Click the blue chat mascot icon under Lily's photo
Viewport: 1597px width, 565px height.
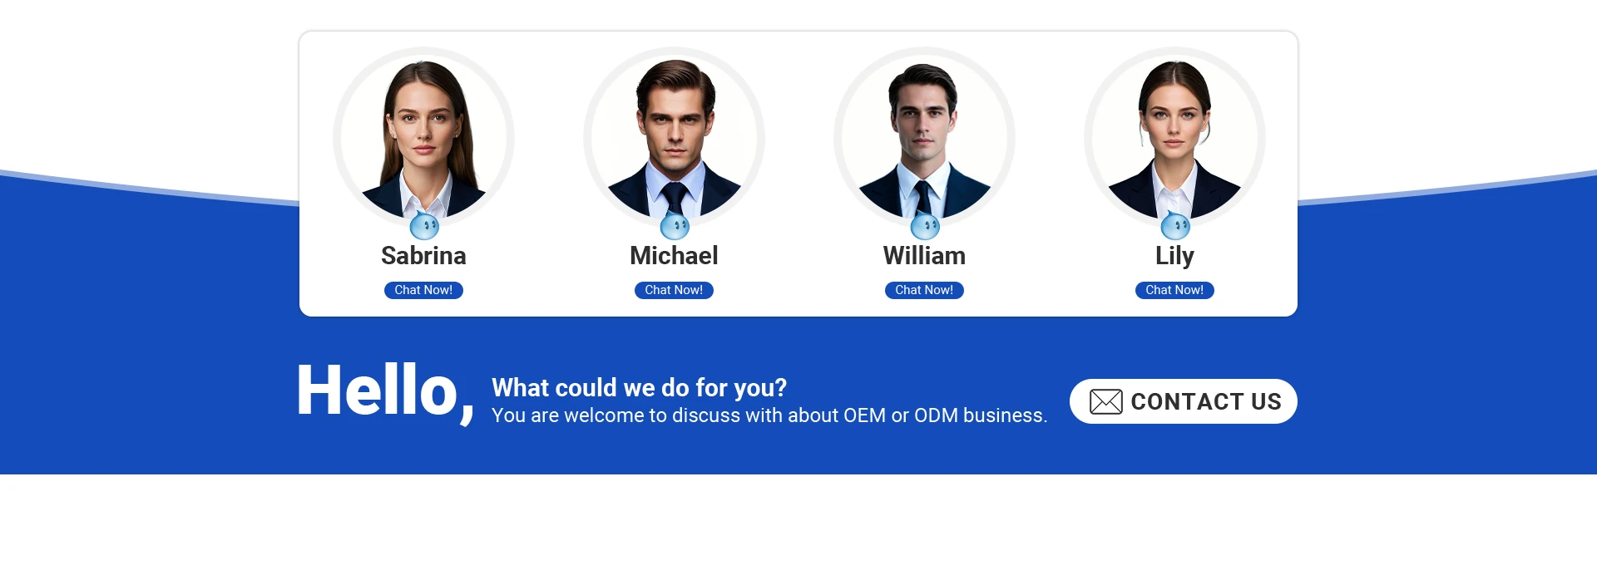click(x=1175, y=225)
